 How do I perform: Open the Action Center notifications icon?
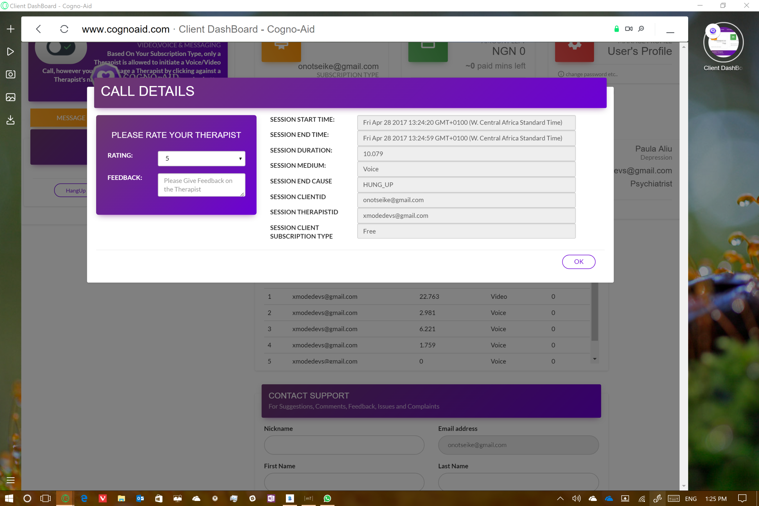pyautogui.click(x=742, y=498)
